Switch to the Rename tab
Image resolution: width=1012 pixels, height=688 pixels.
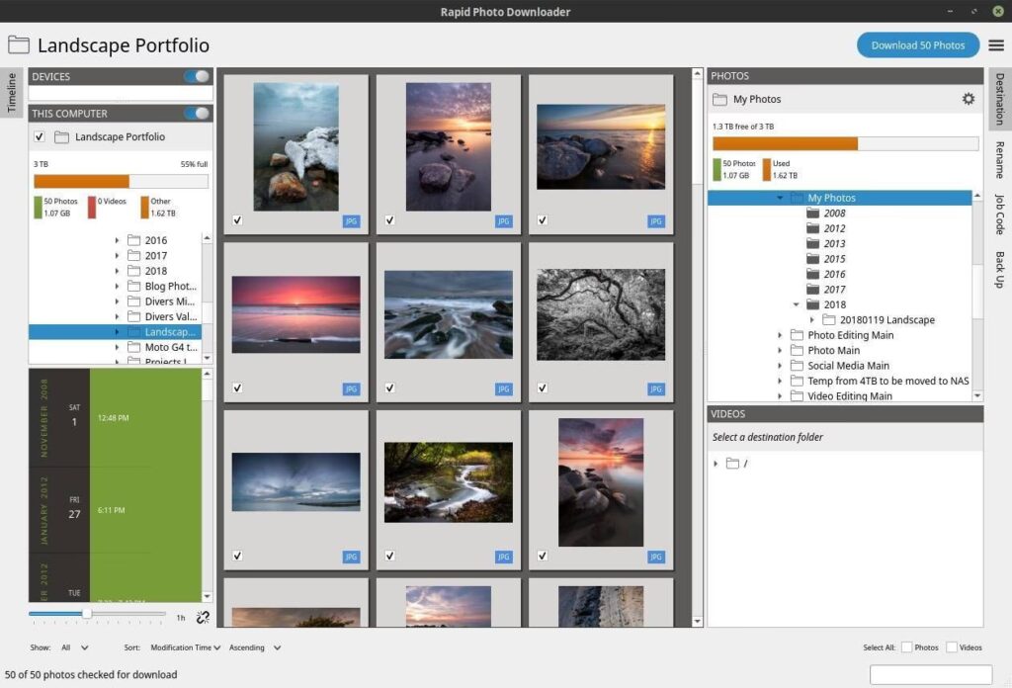[x=999, y=158]
